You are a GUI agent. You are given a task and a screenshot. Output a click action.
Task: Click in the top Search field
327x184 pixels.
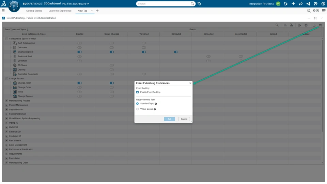(163, 4)
